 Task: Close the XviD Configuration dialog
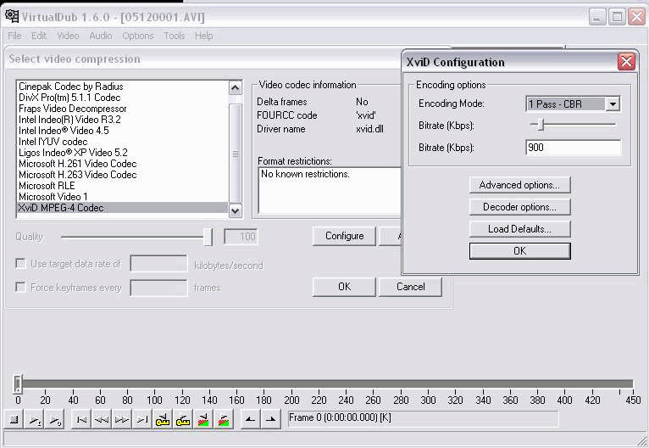pos(626,62)
